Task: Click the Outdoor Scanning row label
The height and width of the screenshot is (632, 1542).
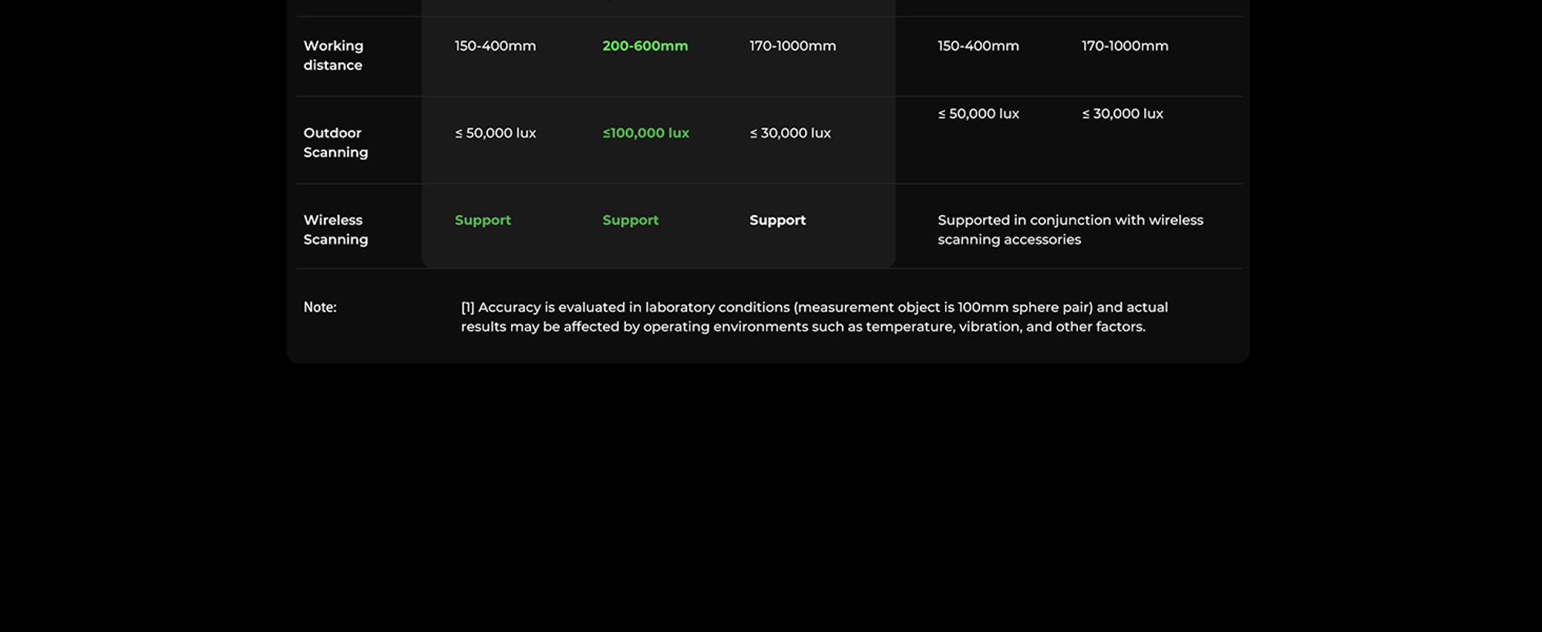Action: [335, 143]
